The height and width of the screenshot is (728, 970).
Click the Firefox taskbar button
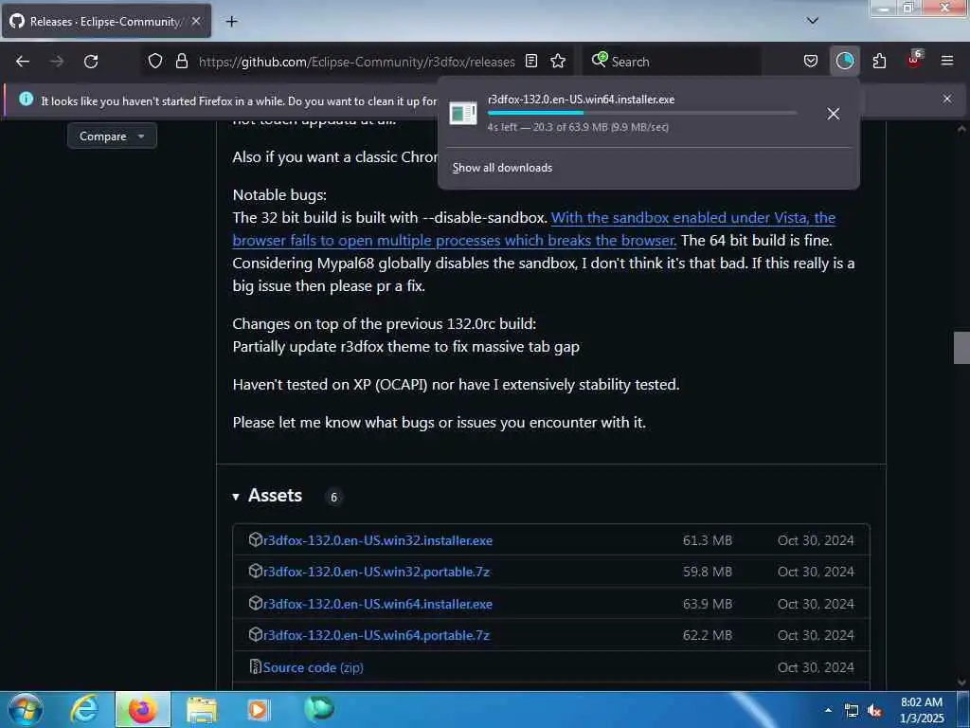point(143,710)
